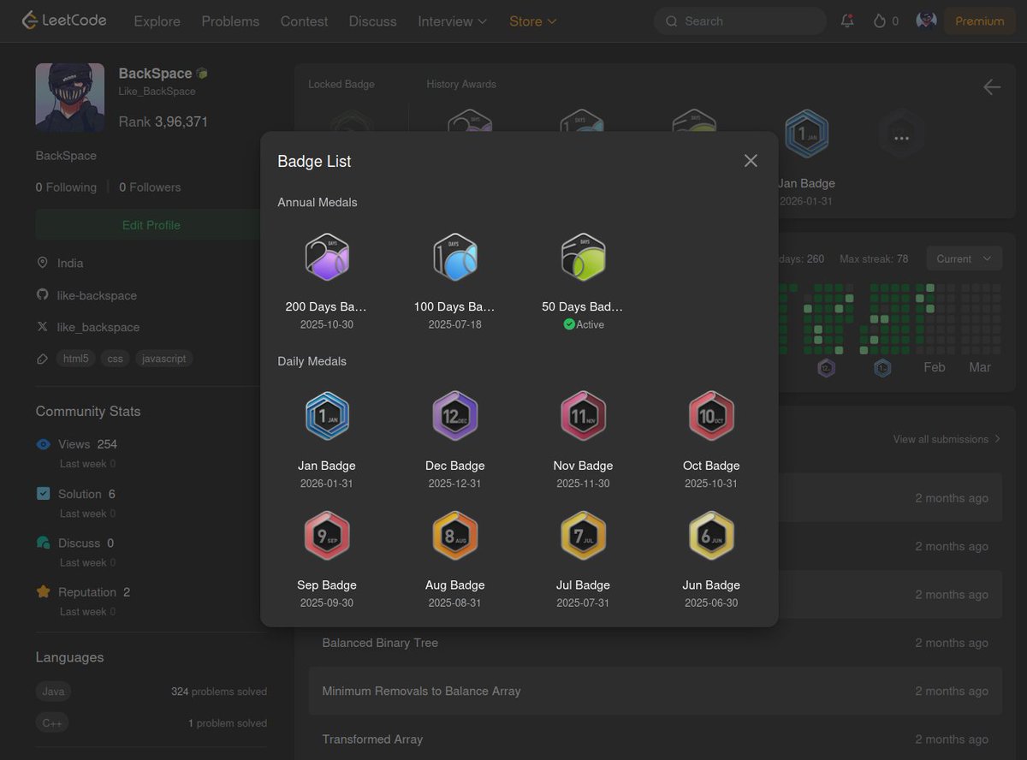The image size is (1027, 760).
Task: Click the X icon beside like_backspace
Action: [x=42, y=327]
